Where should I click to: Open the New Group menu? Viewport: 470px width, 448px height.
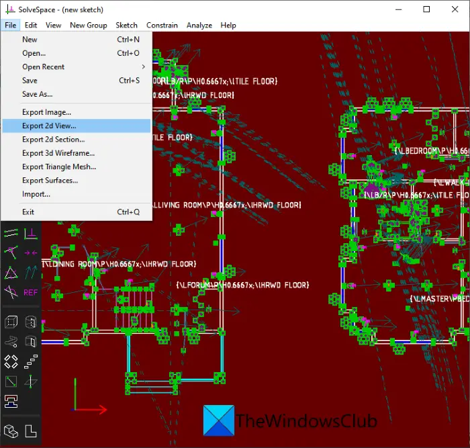pyautogui.click(x=89, y=26)
